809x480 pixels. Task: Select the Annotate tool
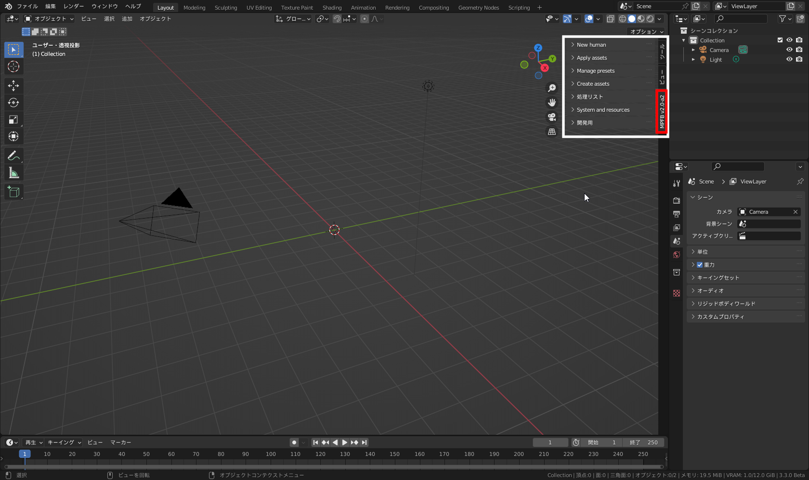click(x=13, y=155)
